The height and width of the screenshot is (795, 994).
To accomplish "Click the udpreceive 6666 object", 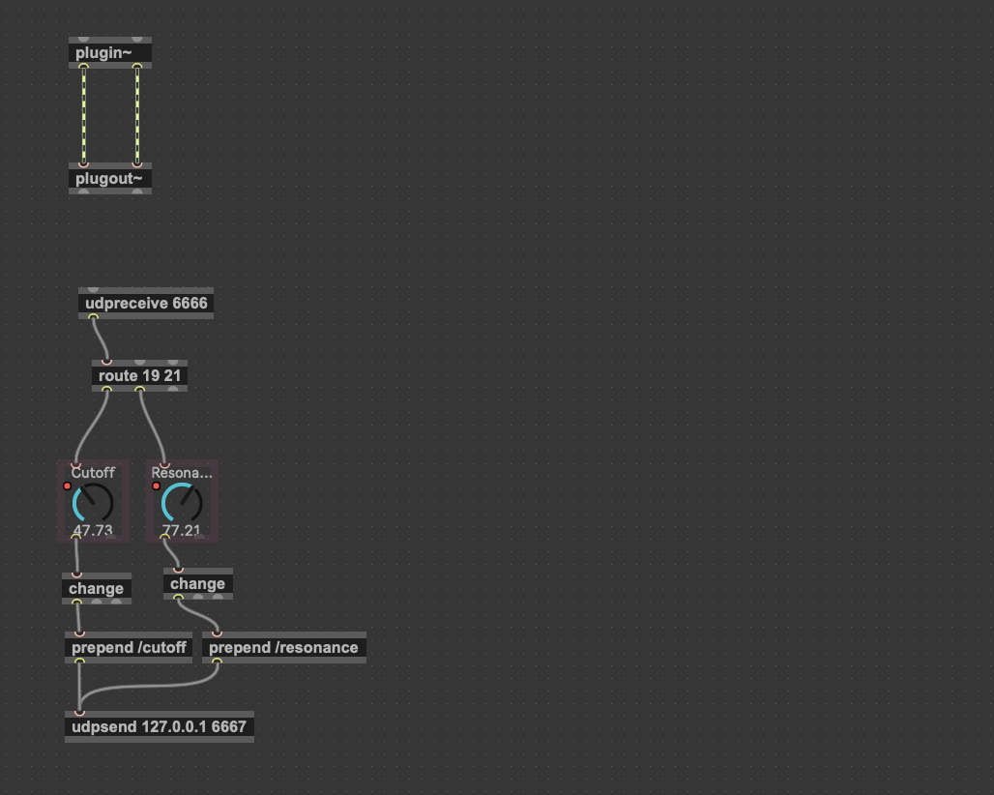I will click(146, 303).
